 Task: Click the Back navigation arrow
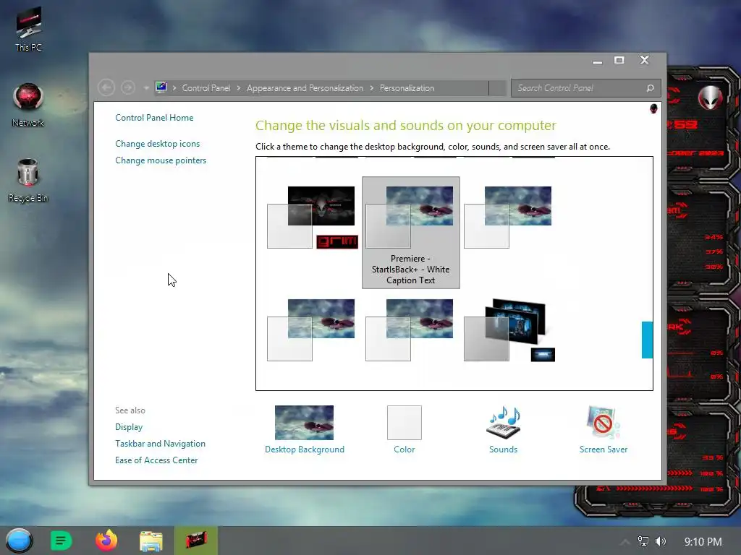[x=106, y=87]
